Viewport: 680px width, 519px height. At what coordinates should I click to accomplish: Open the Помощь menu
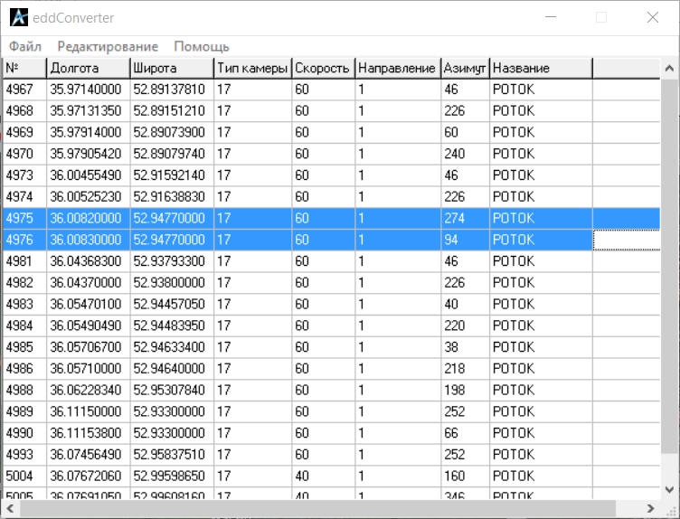click(201, 46)
